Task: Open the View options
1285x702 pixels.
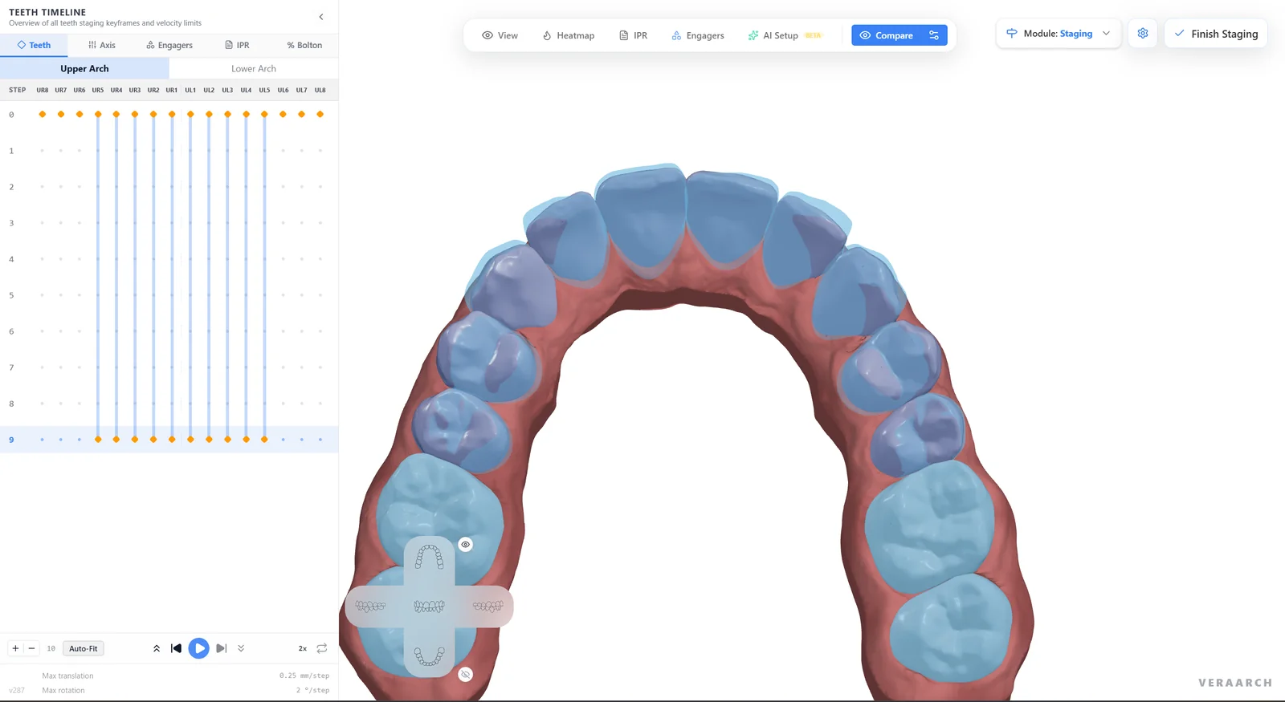Action: (x=500, y=35)
